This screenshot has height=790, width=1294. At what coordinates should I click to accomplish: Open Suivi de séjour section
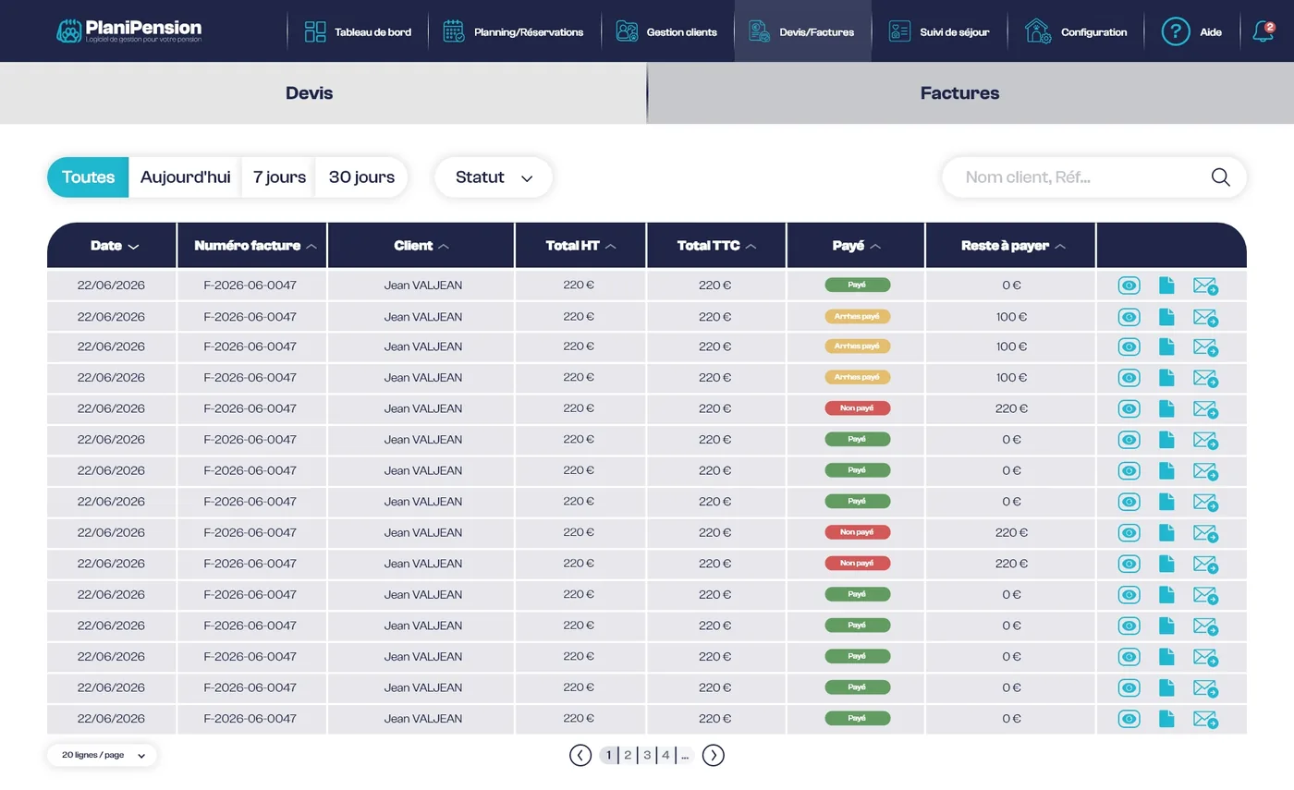tap(938, 31)
